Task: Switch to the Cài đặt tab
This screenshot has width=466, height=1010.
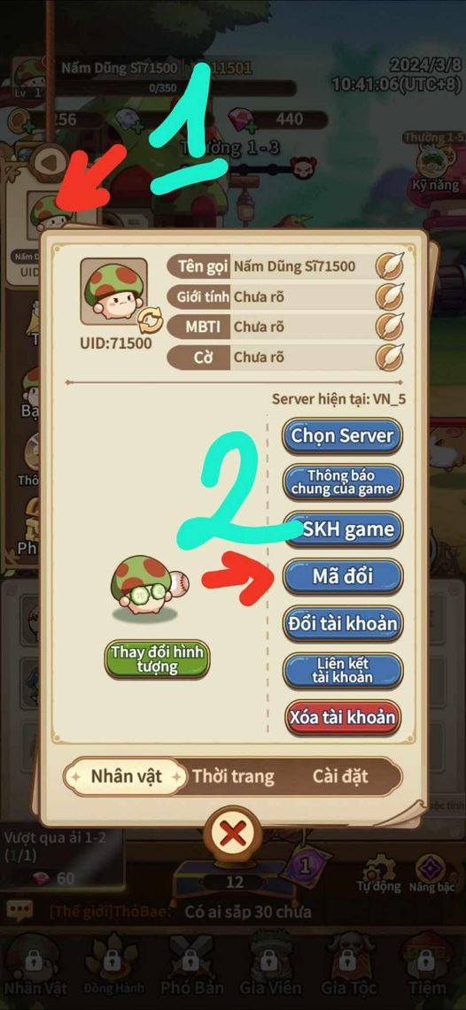Action: (x=340, y=776)
